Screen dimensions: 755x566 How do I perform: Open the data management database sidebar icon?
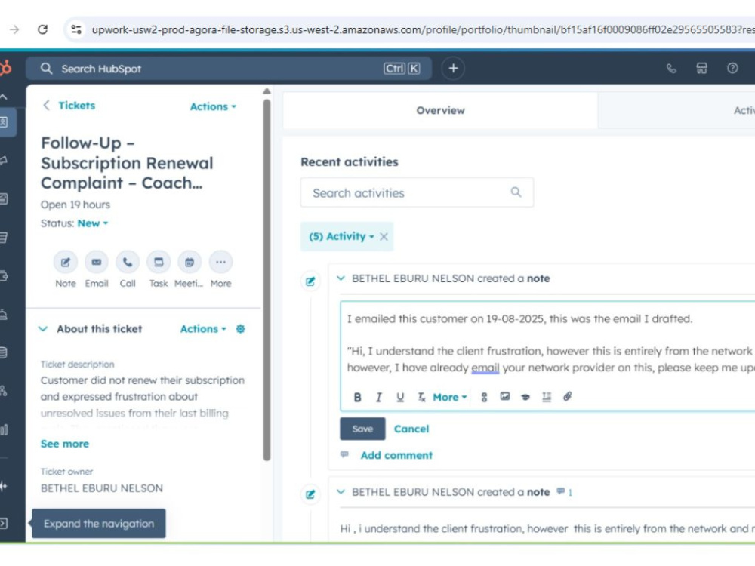(4, 352)
